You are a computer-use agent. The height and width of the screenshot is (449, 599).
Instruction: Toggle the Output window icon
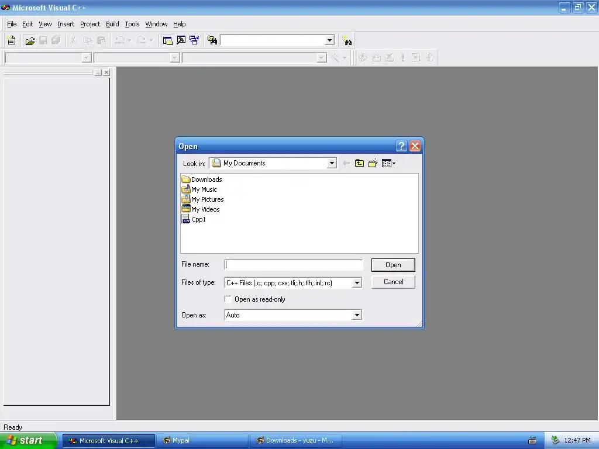(181, 40)
